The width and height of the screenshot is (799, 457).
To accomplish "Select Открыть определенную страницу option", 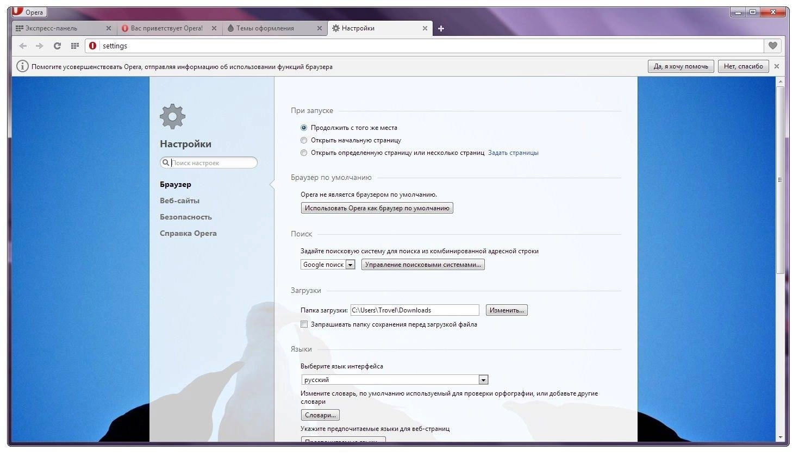I will [304, 153].
